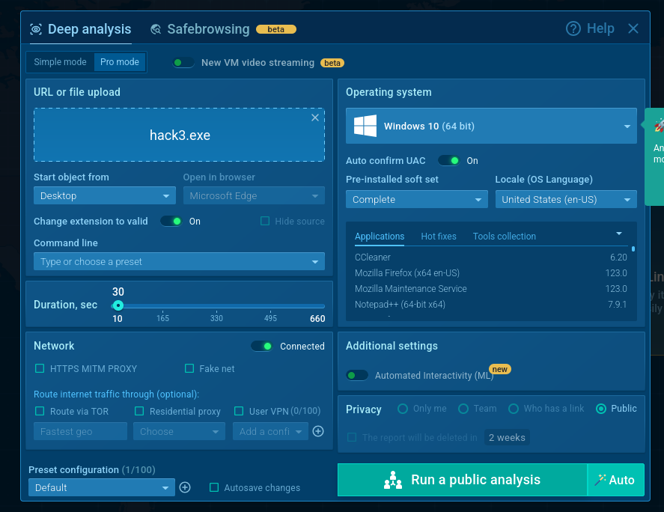664x512 pixels.
Task: Click the people icon on Run button
Action: click(393, 480)
